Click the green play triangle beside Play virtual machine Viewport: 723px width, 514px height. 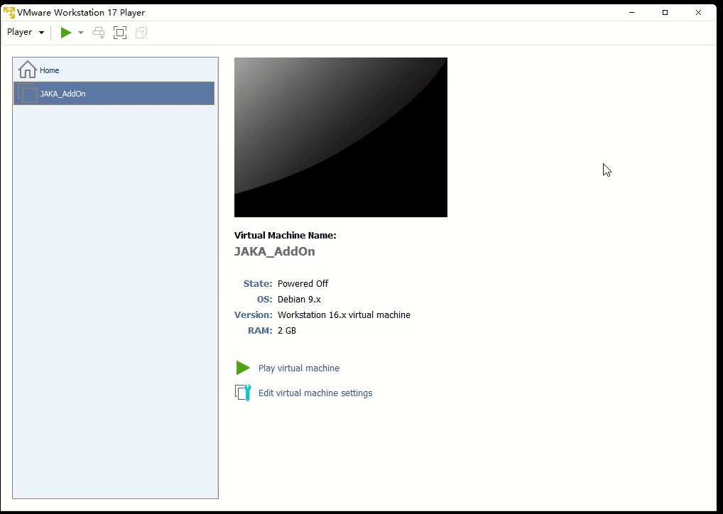point(242,368)
